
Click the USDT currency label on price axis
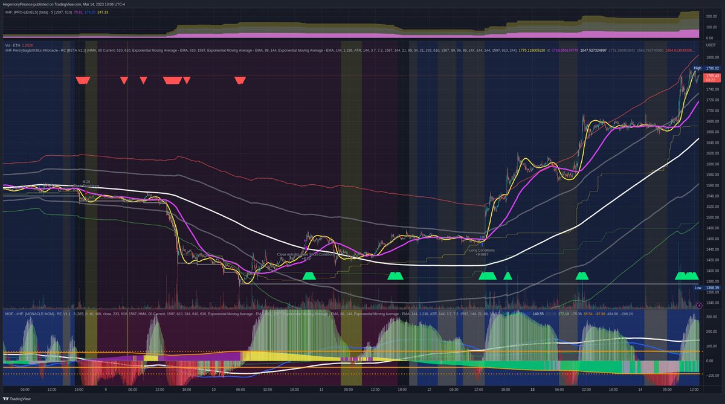point(710,45)
